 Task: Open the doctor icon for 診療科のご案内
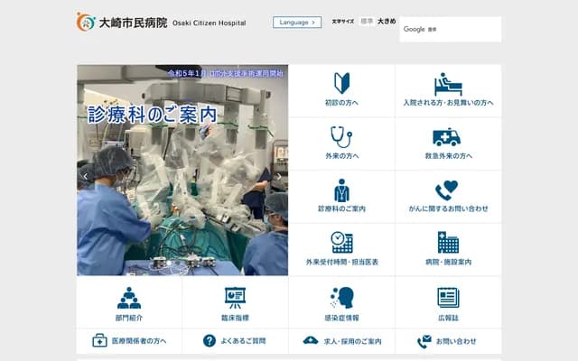click(x=341, y=190)
